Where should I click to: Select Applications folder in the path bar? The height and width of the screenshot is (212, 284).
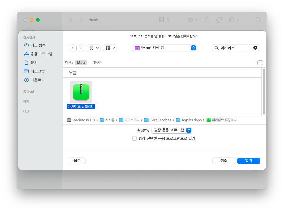coord(189,120)
